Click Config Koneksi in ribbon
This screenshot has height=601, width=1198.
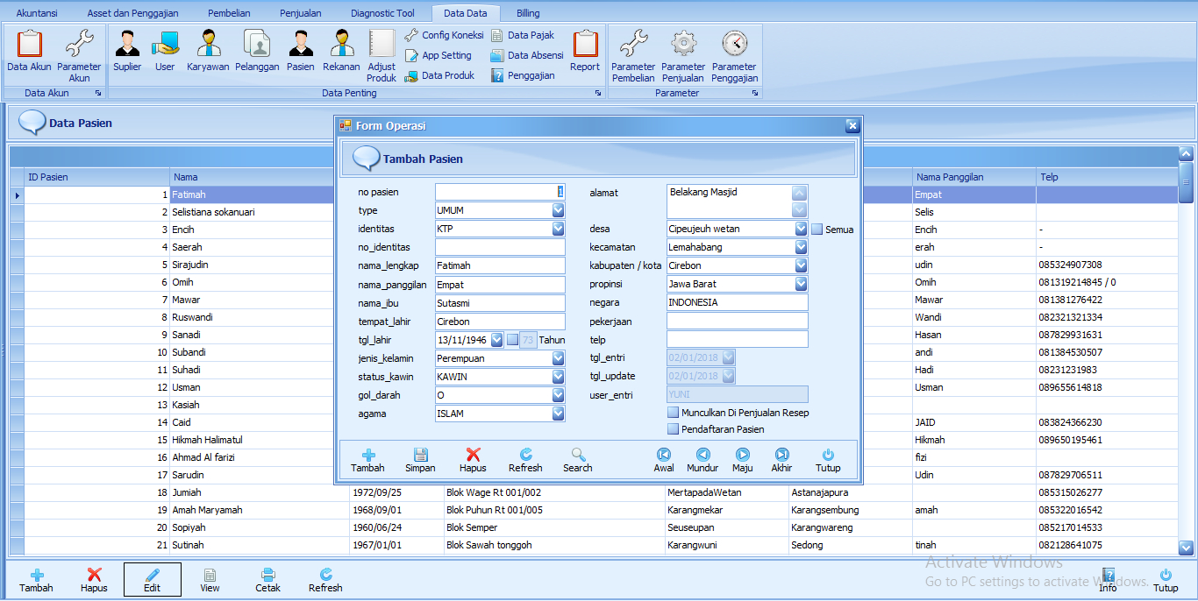pos(445,35)
